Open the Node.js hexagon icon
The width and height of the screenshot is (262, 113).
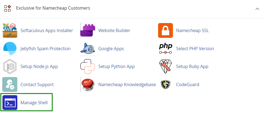click(x=10, y=66)
